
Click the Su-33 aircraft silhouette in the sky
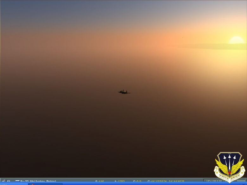[124, 92]
